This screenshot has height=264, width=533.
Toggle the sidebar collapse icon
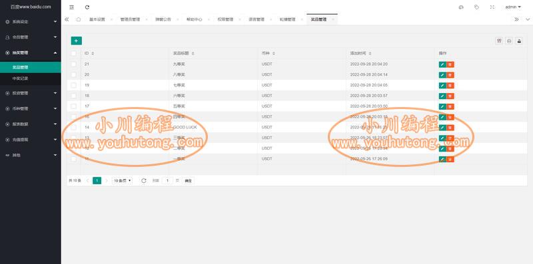(71, 7)
